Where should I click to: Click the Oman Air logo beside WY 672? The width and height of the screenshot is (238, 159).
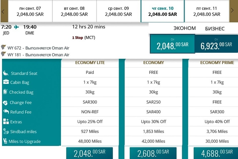(4, 47)
